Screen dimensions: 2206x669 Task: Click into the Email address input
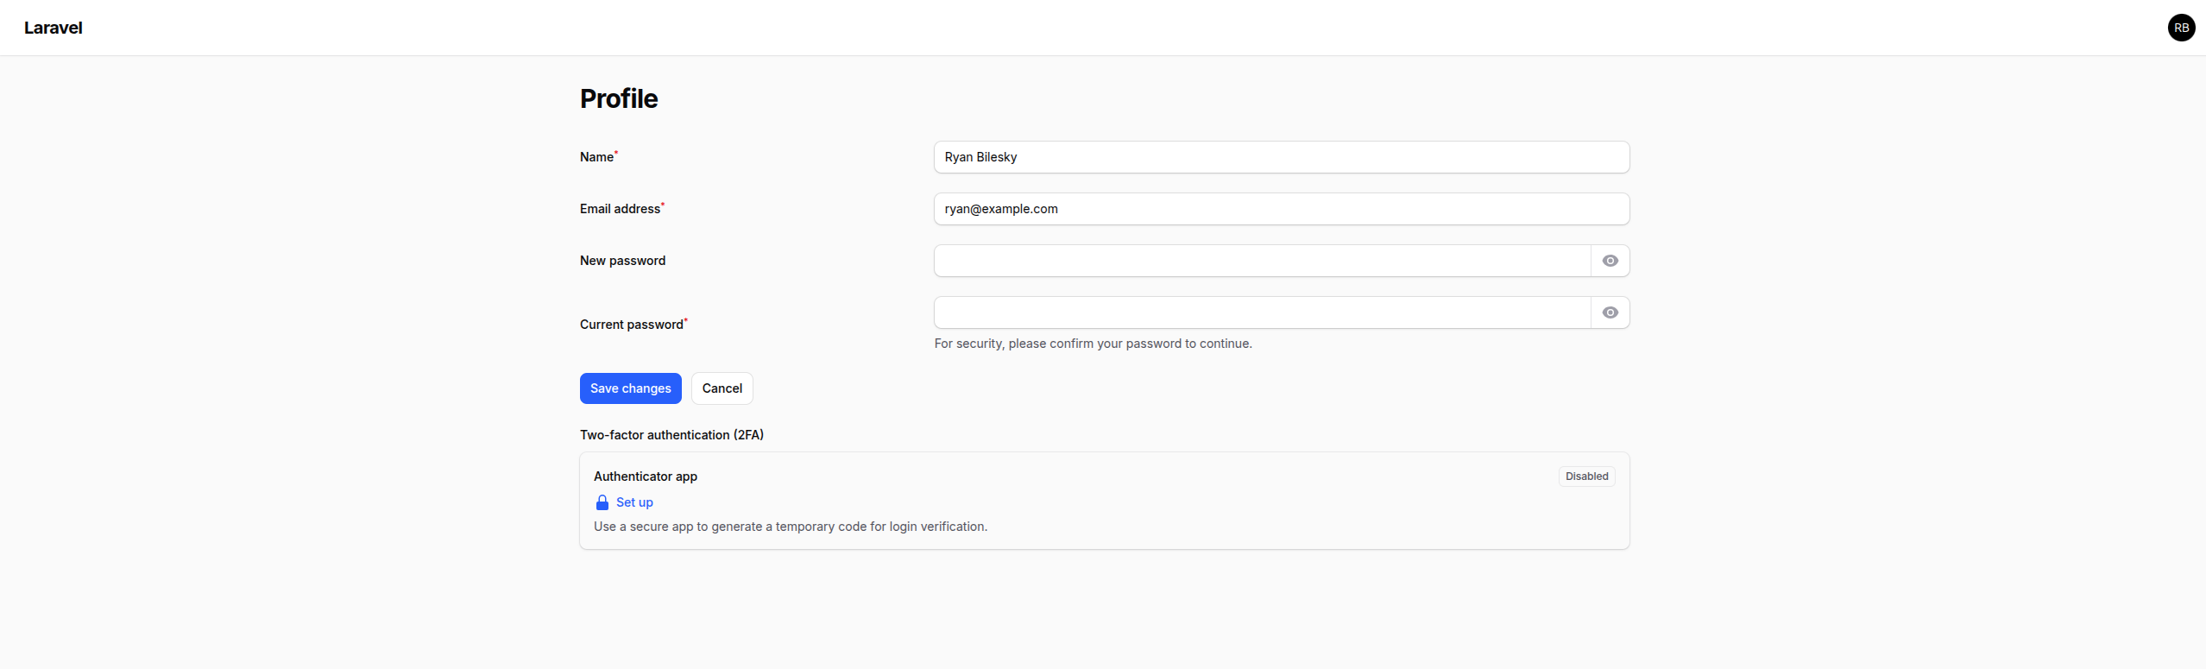(x=1281, y=209)
